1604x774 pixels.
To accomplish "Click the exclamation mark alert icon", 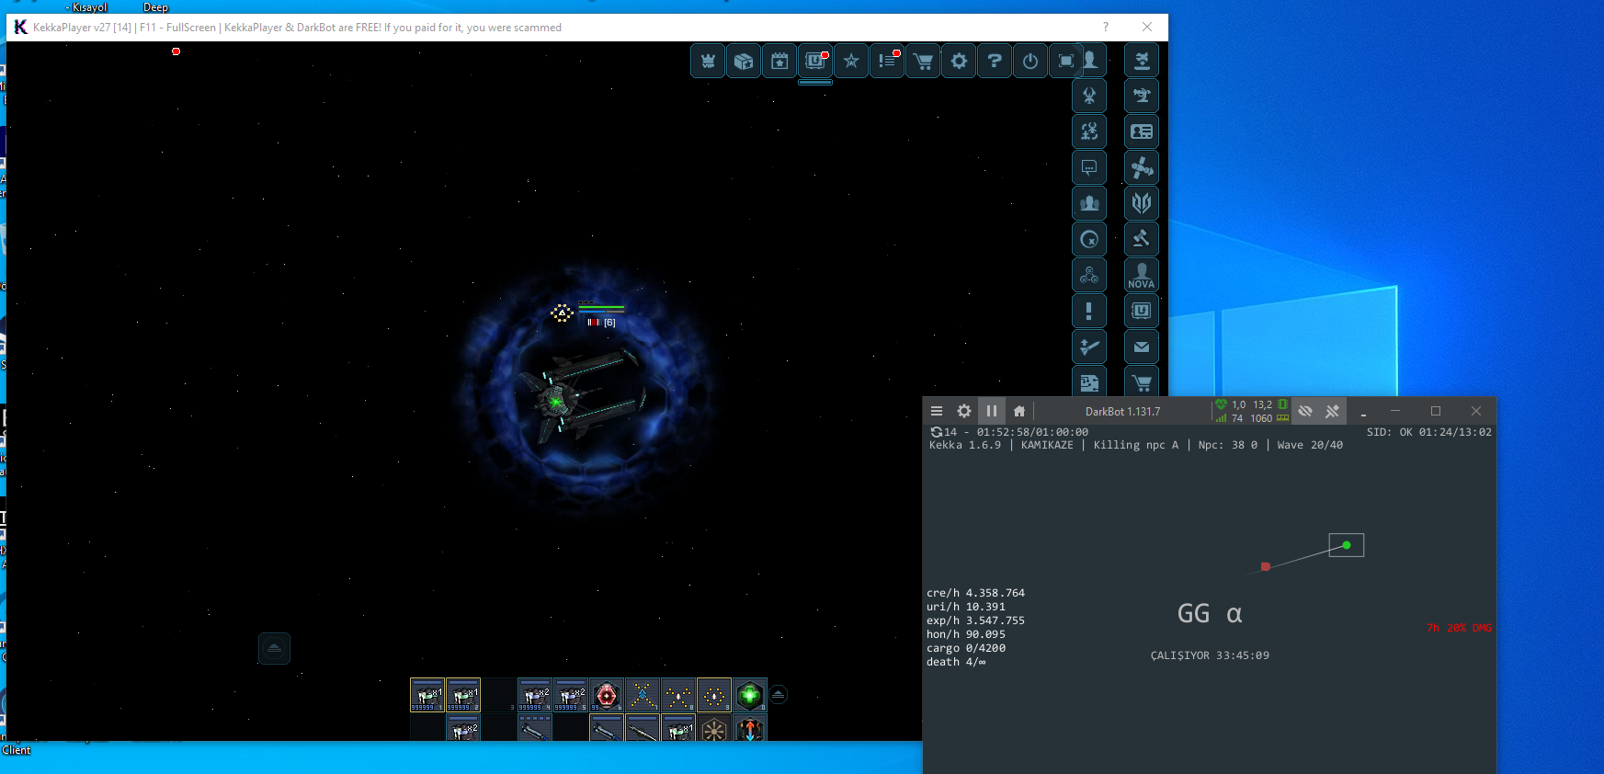I will click(x=1089, y=311).
